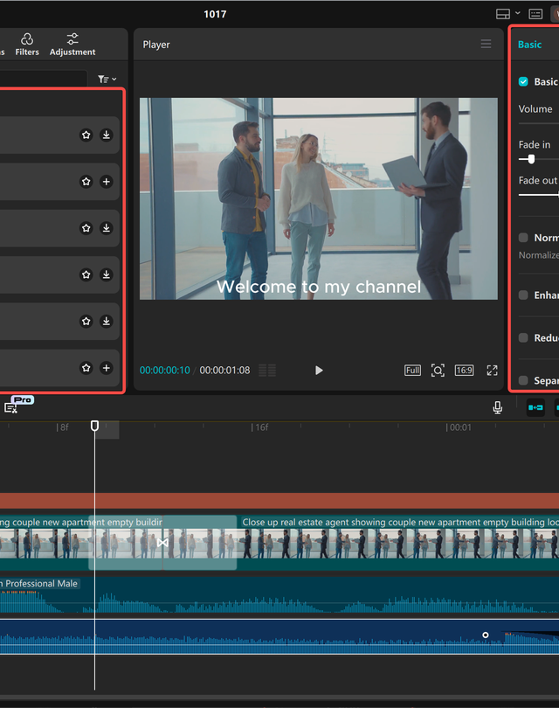Open the 16:9 aspect ratio selector
Image resolution: width=559 pixels, height=708 pixels.
click(x=464, y=371)
